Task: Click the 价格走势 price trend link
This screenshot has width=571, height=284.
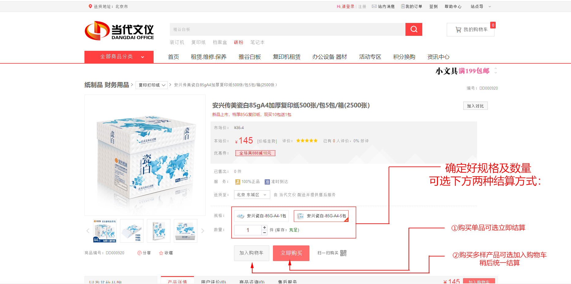Action: pos(267,141)
